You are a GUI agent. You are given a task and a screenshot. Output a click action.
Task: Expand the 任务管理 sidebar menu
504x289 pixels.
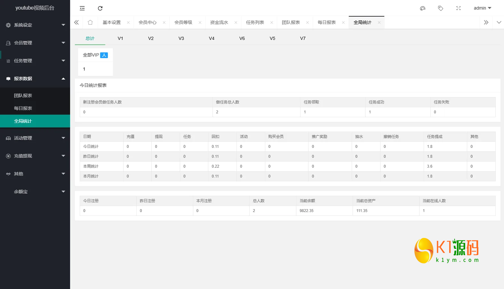point(35,61)
